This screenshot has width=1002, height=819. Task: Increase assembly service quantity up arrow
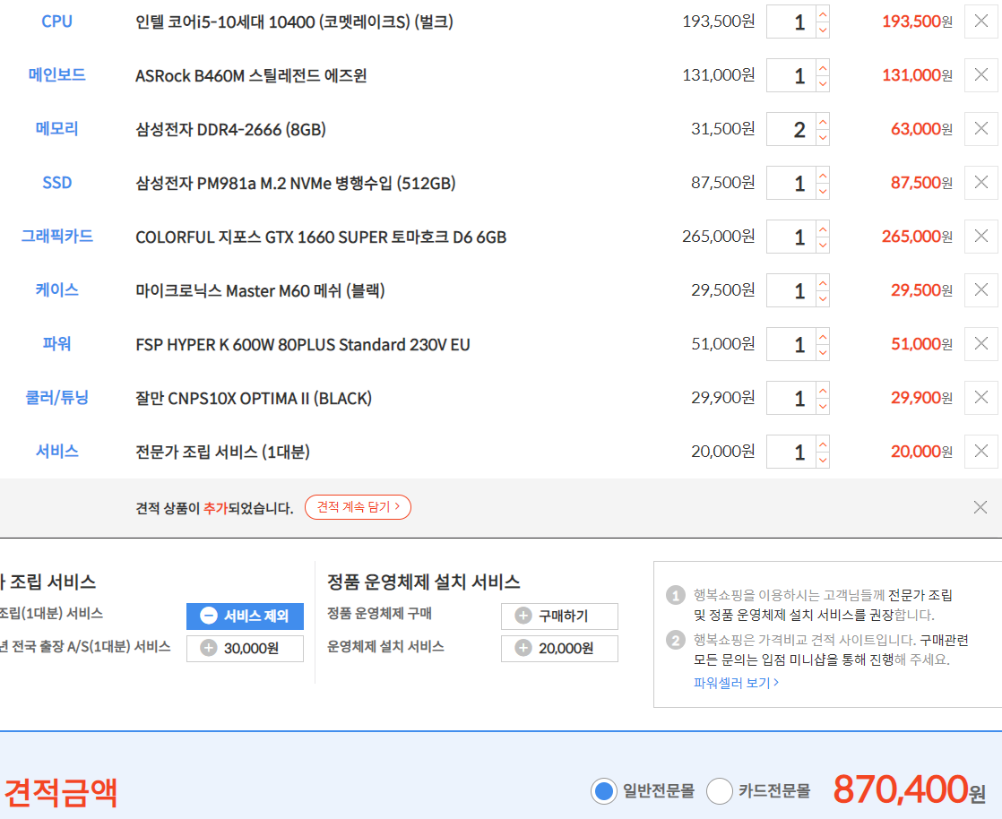823,443
